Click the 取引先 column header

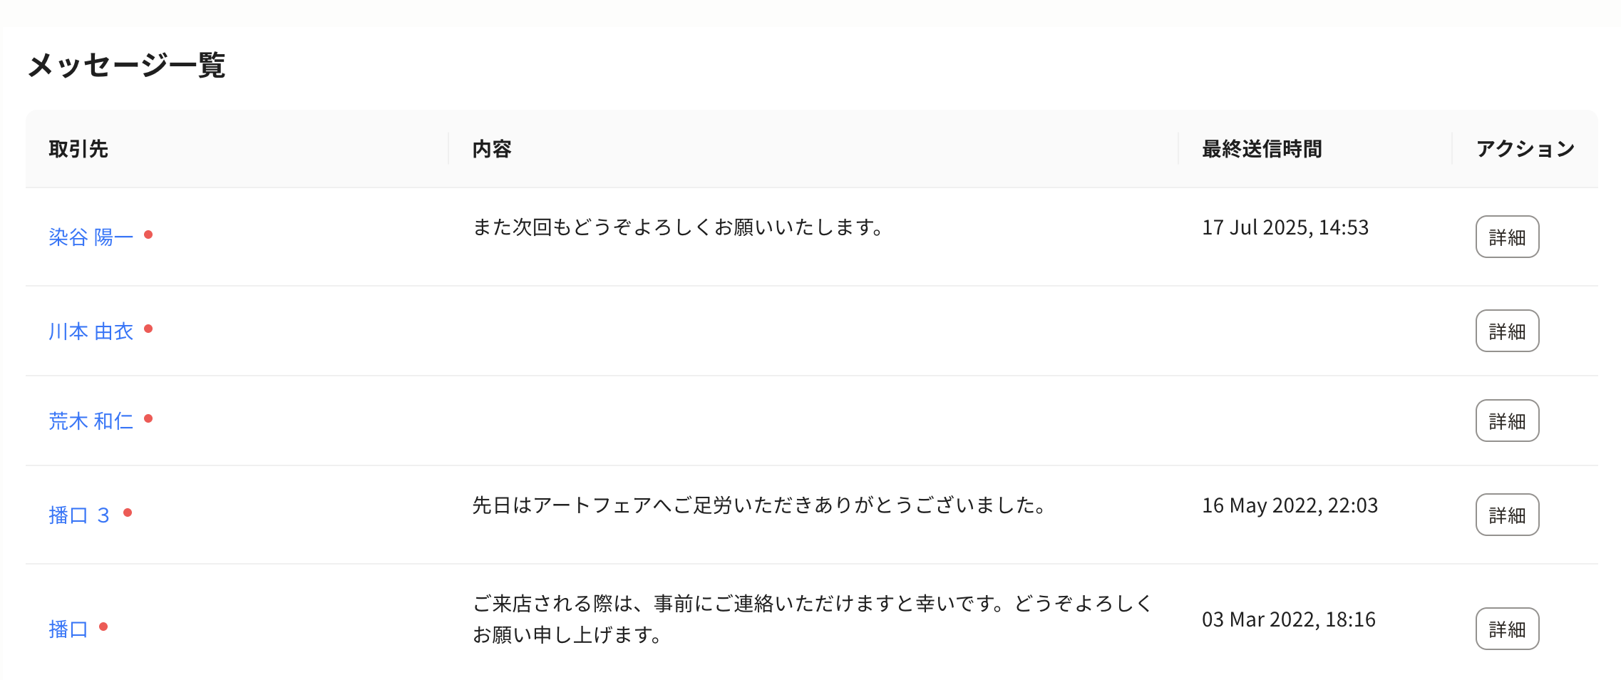pyautogui.click(x=79, y=149)
